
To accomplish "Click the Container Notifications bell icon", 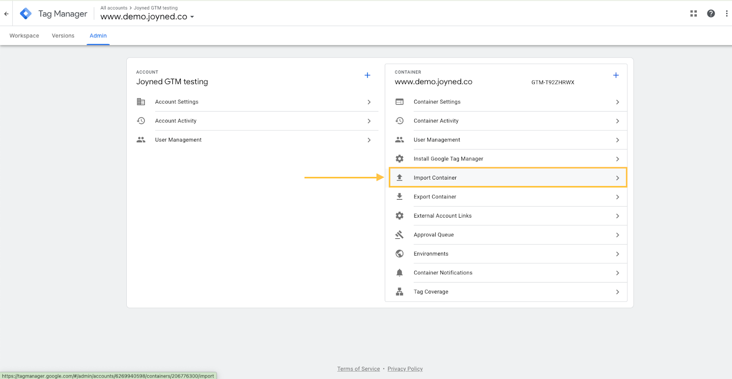I will (x=399, y=272).
